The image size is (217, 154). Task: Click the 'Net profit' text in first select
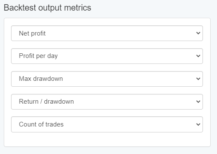click(x=32, y=33)
